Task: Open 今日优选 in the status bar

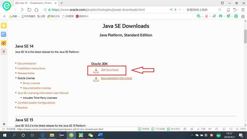Action: [9, 129]
